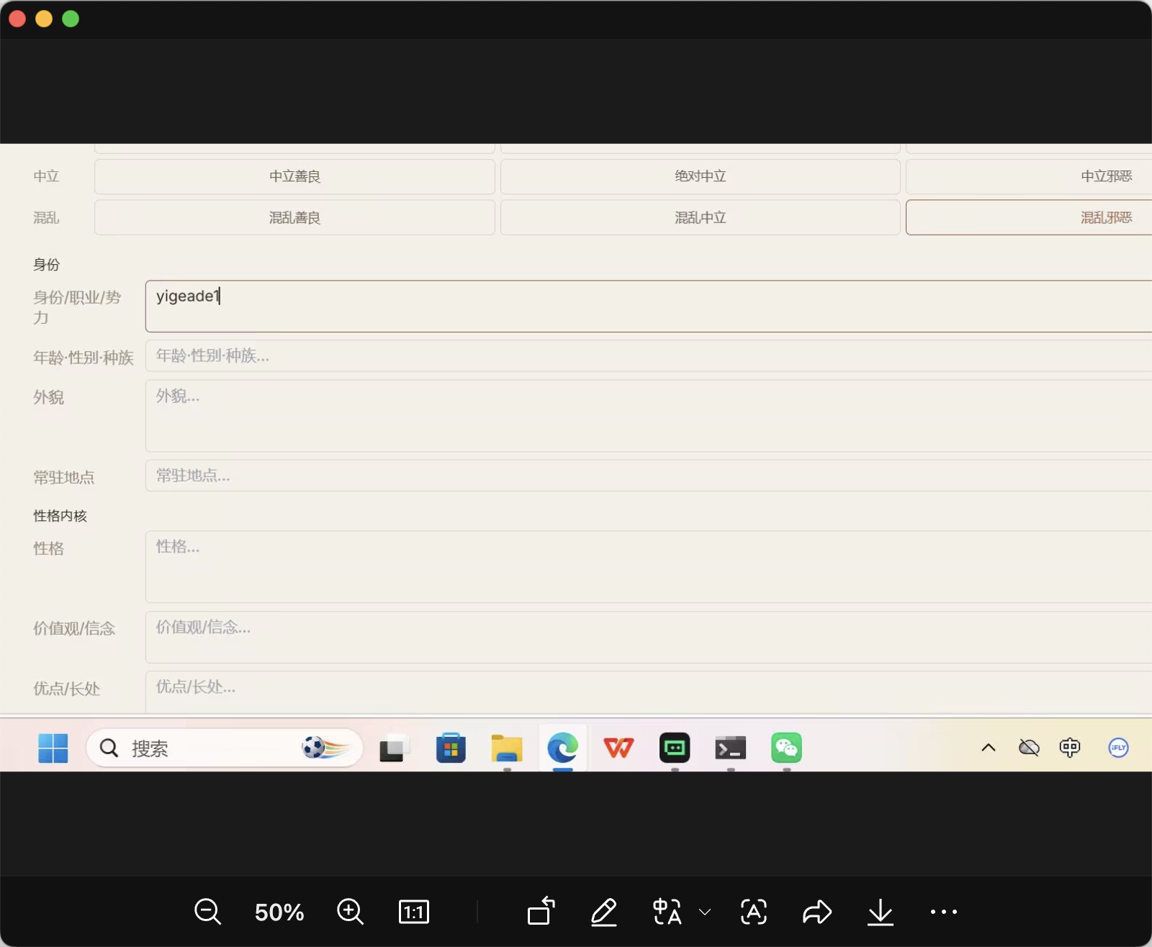Image resolution: width=1152 pixels, height=947 pixels.
Task: Select the 中立邪恶 alignment option
Action: click(1029, 176)
